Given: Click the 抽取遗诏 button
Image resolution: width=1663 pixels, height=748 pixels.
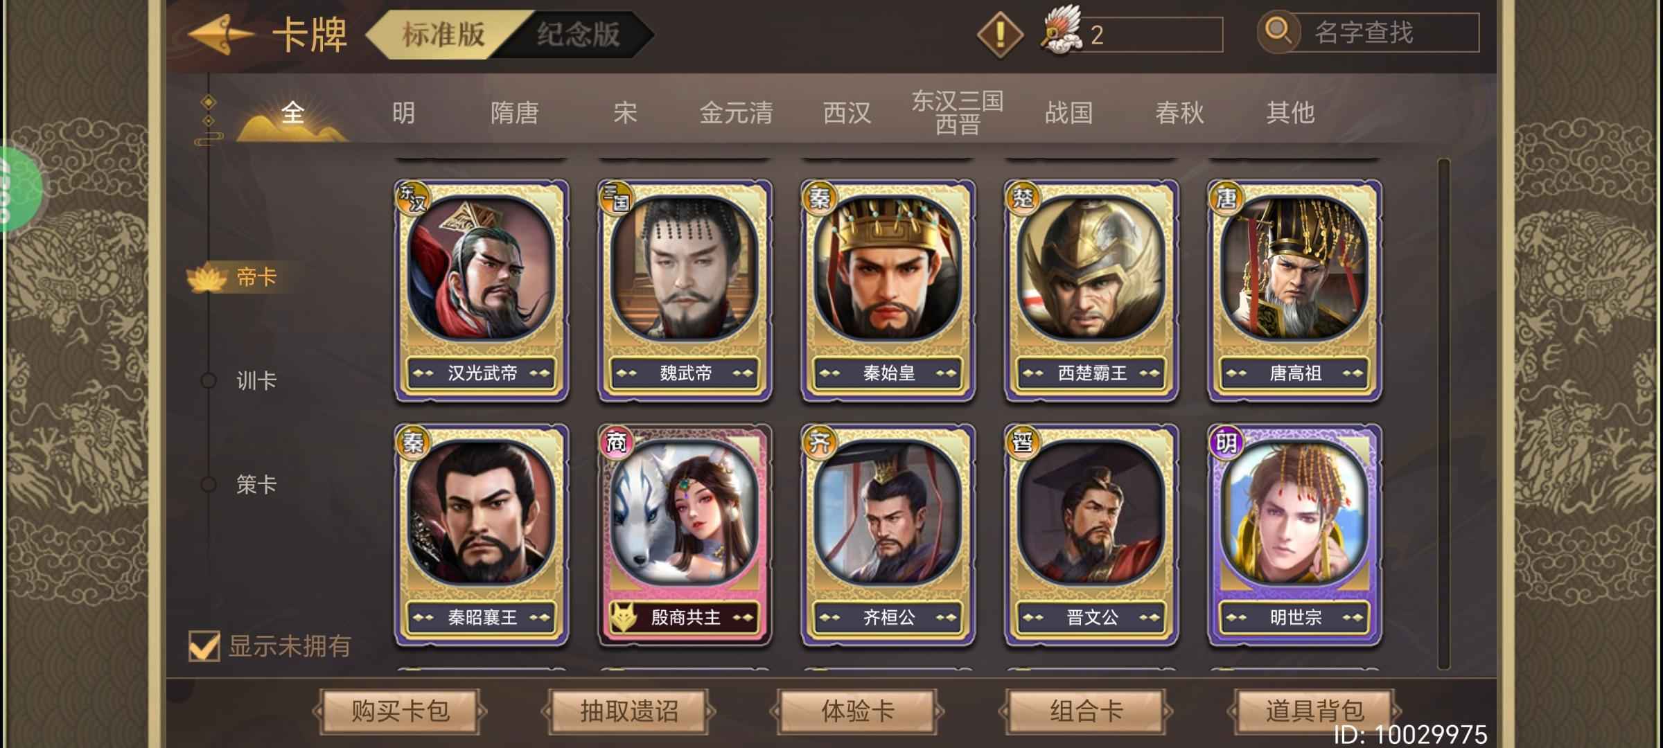Looking at the screenshot, I should point(628,711).
